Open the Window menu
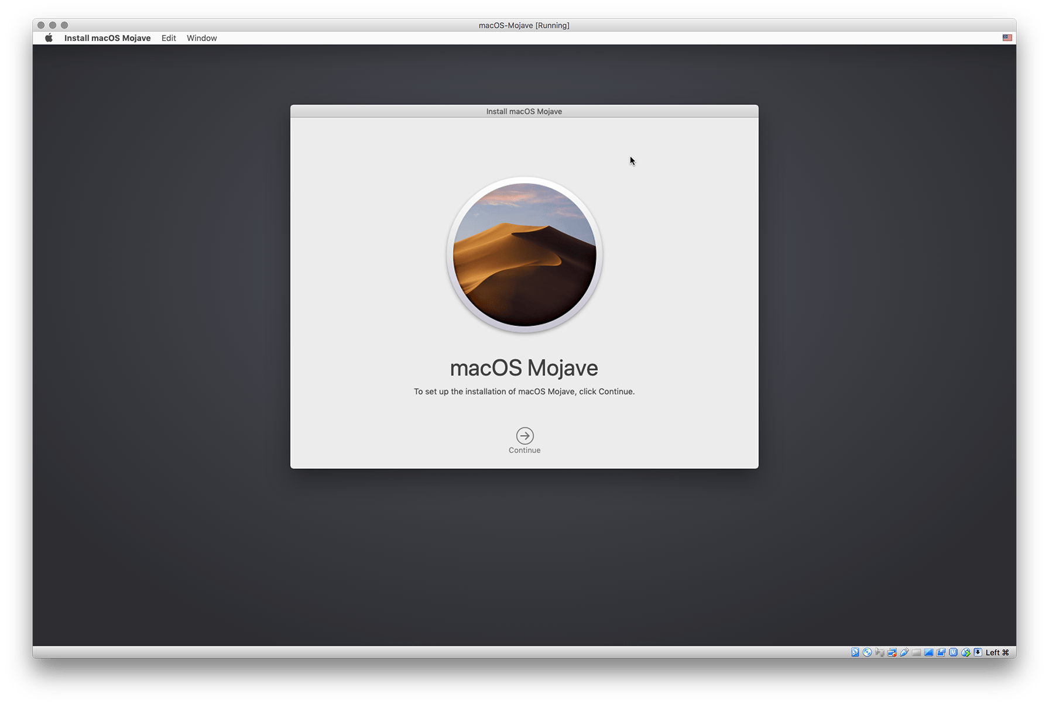 coord(201,38)
